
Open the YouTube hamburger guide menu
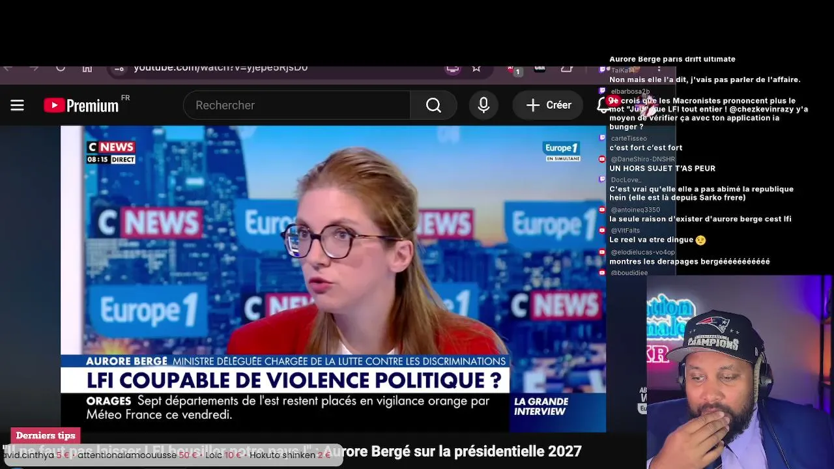(x=17, y=105)
